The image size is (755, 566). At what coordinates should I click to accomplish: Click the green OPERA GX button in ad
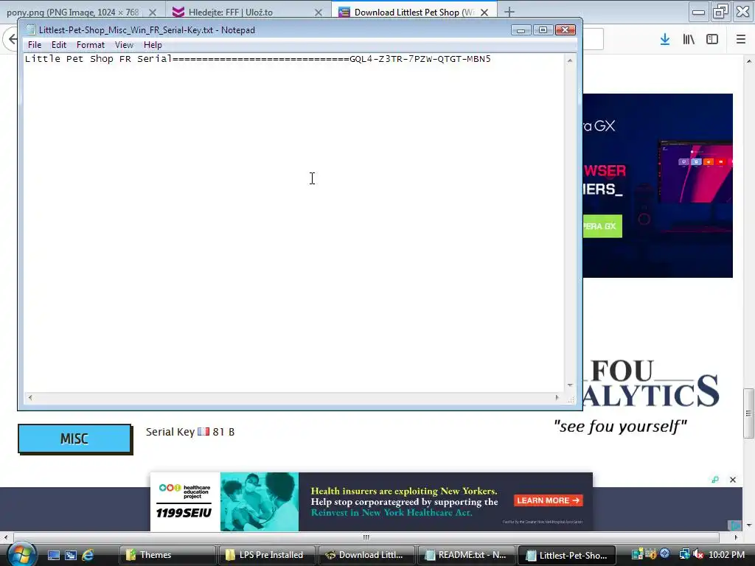(x=602, y=226)
